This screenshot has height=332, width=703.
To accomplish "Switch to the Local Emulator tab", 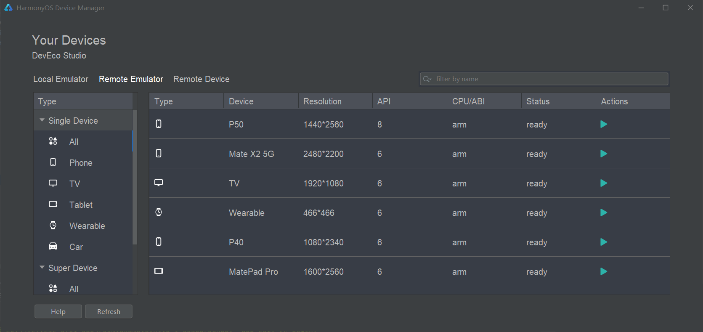I will (61, 79).
